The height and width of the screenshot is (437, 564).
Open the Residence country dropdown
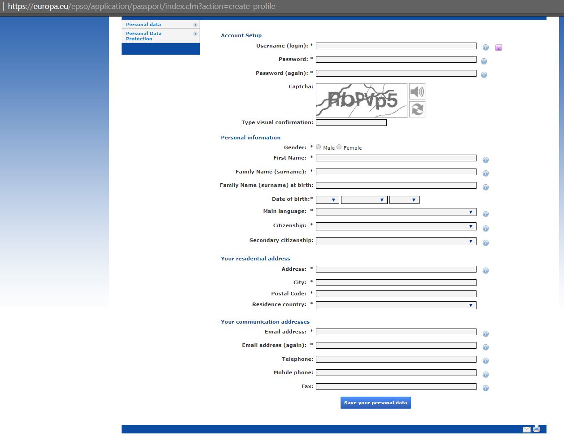(396, 305)
